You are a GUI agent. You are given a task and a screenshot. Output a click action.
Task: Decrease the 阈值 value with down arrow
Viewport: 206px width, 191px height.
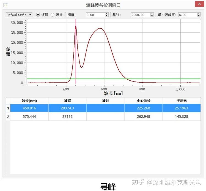click(x=106, y=16)
